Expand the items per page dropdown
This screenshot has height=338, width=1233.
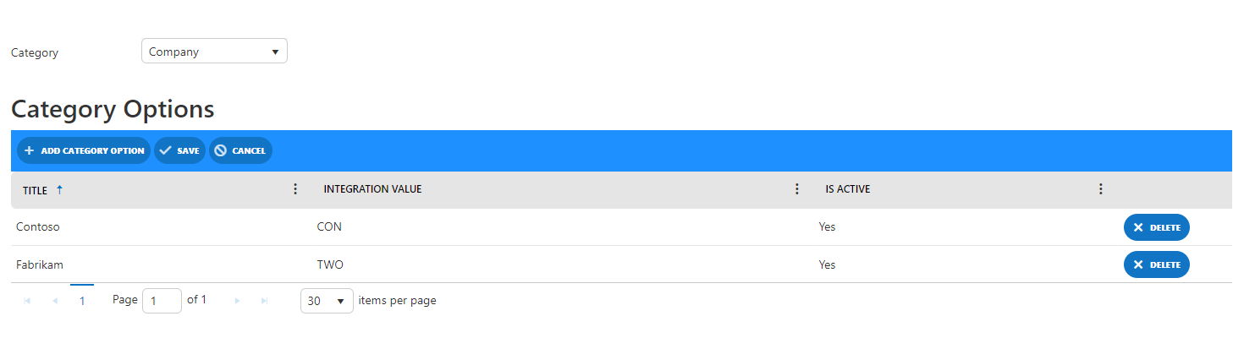coord(327,301)
